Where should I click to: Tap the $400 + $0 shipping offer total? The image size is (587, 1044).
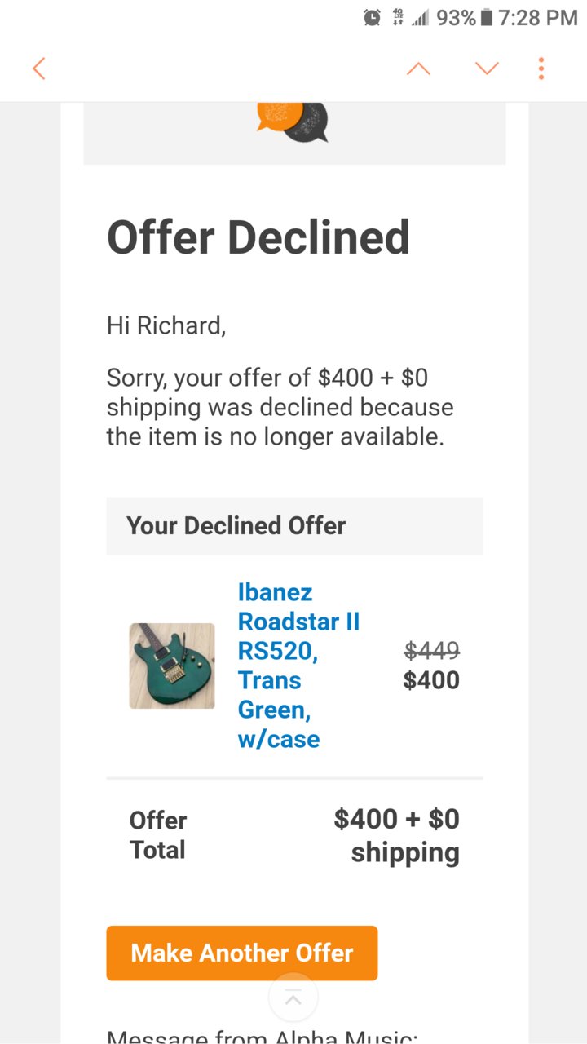pyautogui.click(x=397, y=835)
